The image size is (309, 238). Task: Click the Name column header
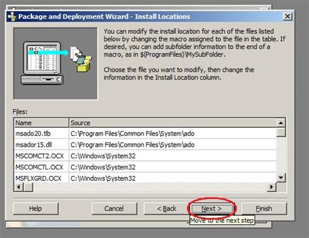(x=41, y=123)
